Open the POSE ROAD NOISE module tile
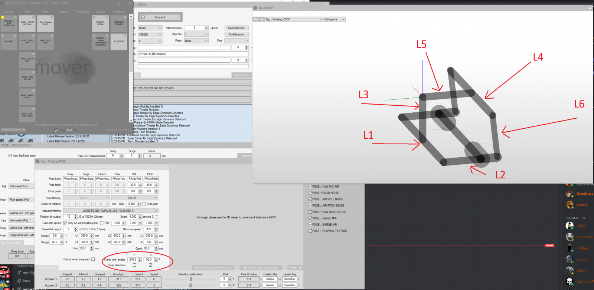 point(27,96)
